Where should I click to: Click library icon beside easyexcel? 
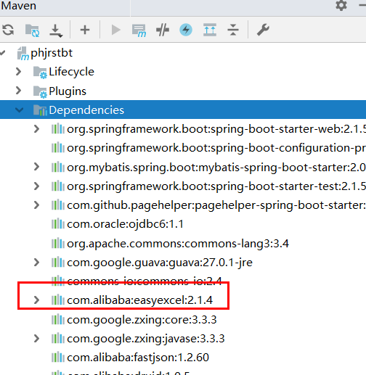tap(58, 300)
